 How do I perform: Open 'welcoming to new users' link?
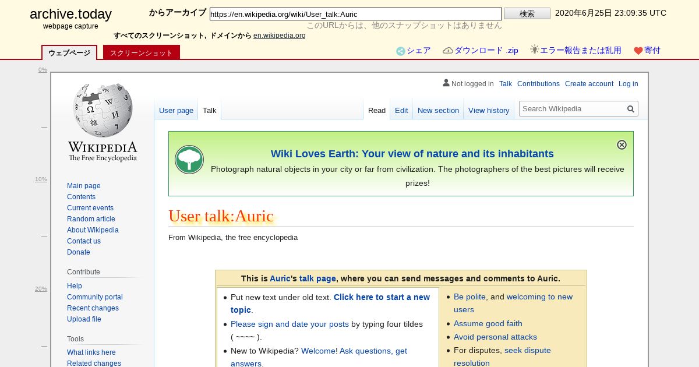513,303
